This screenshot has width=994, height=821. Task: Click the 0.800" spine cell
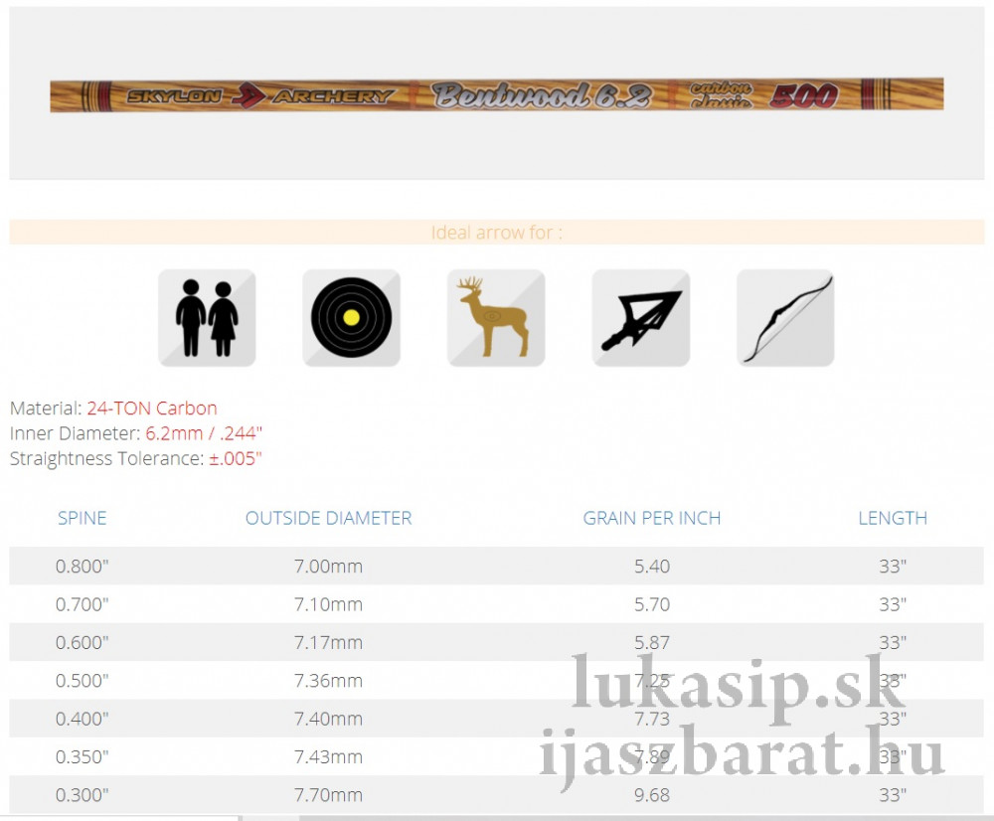click(82, 567)
